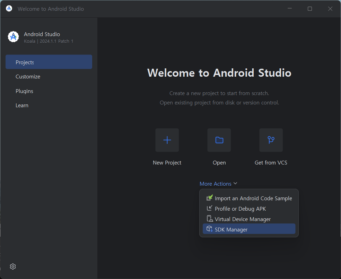Click the Welcome to Android Studio heading

[x=219, y=73]
